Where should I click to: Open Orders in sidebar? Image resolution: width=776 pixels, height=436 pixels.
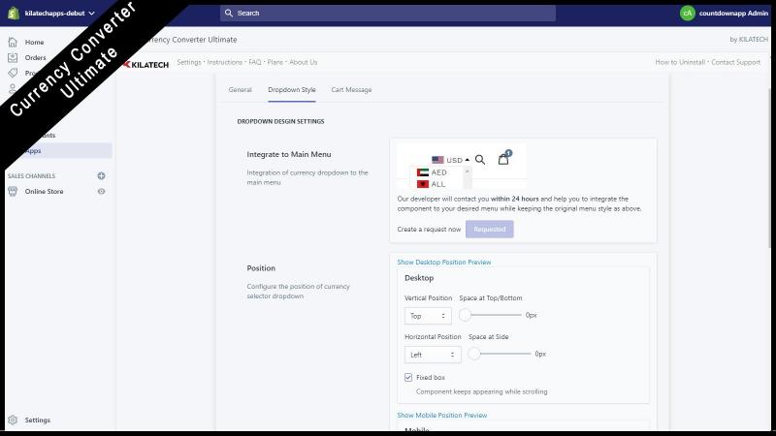click(x=35, y=58)
